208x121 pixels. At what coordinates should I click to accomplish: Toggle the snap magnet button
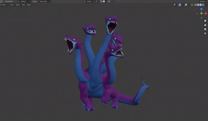click(x=101, y=1)
